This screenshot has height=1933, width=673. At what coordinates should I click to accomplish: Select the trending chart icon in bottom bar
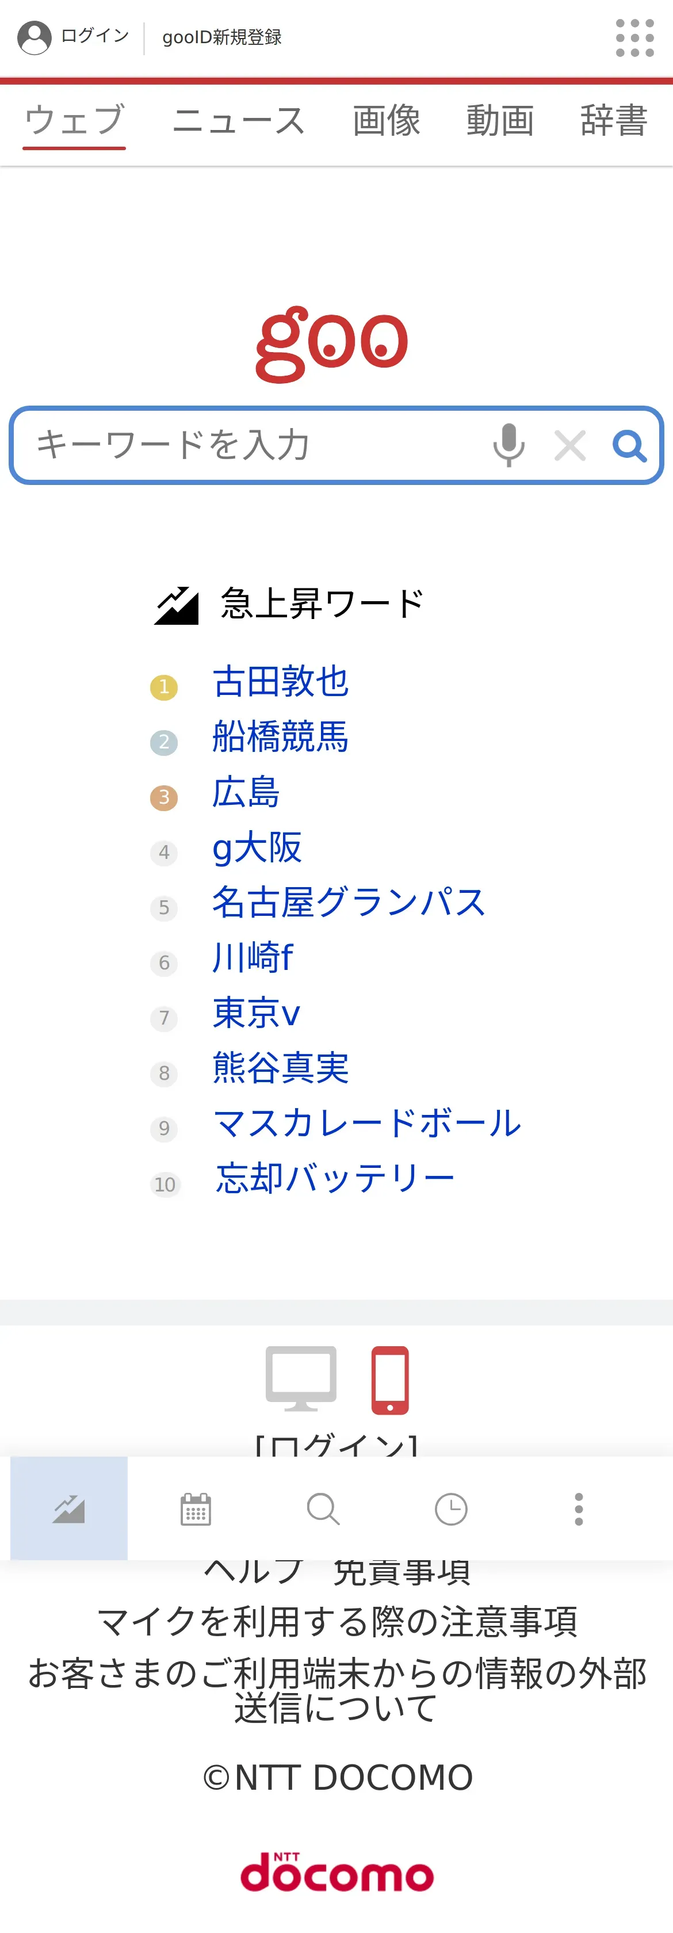69,1508
